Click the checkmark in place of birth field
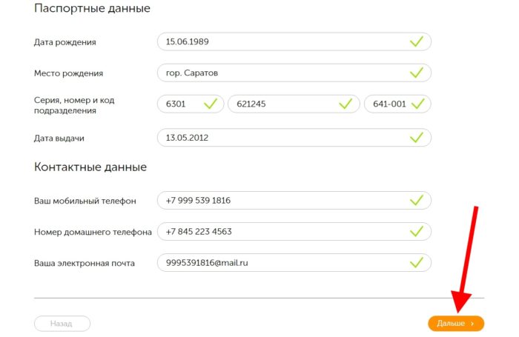519x337 pixels. [x=417, y=73]
